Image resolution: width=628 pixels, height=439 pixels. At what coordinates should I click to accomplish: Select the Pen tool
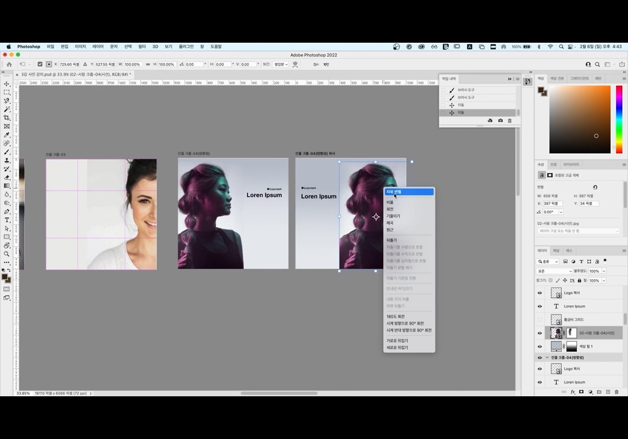(7, 212)
